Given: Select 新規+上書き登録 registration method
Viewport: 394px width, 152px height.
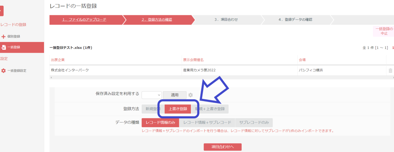Looking at the screenshot, I should point(210,109).
